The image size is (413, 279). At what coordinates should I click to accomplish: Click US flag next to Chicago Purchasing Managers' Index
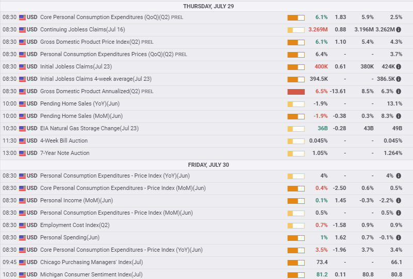23,262
